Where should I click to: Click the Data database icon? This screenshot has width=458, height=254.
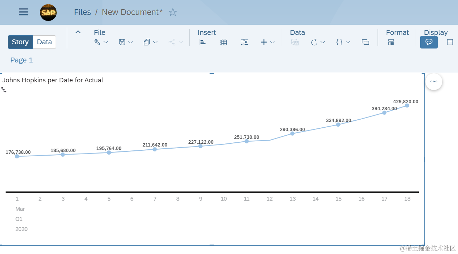click(x=295, y=42)
